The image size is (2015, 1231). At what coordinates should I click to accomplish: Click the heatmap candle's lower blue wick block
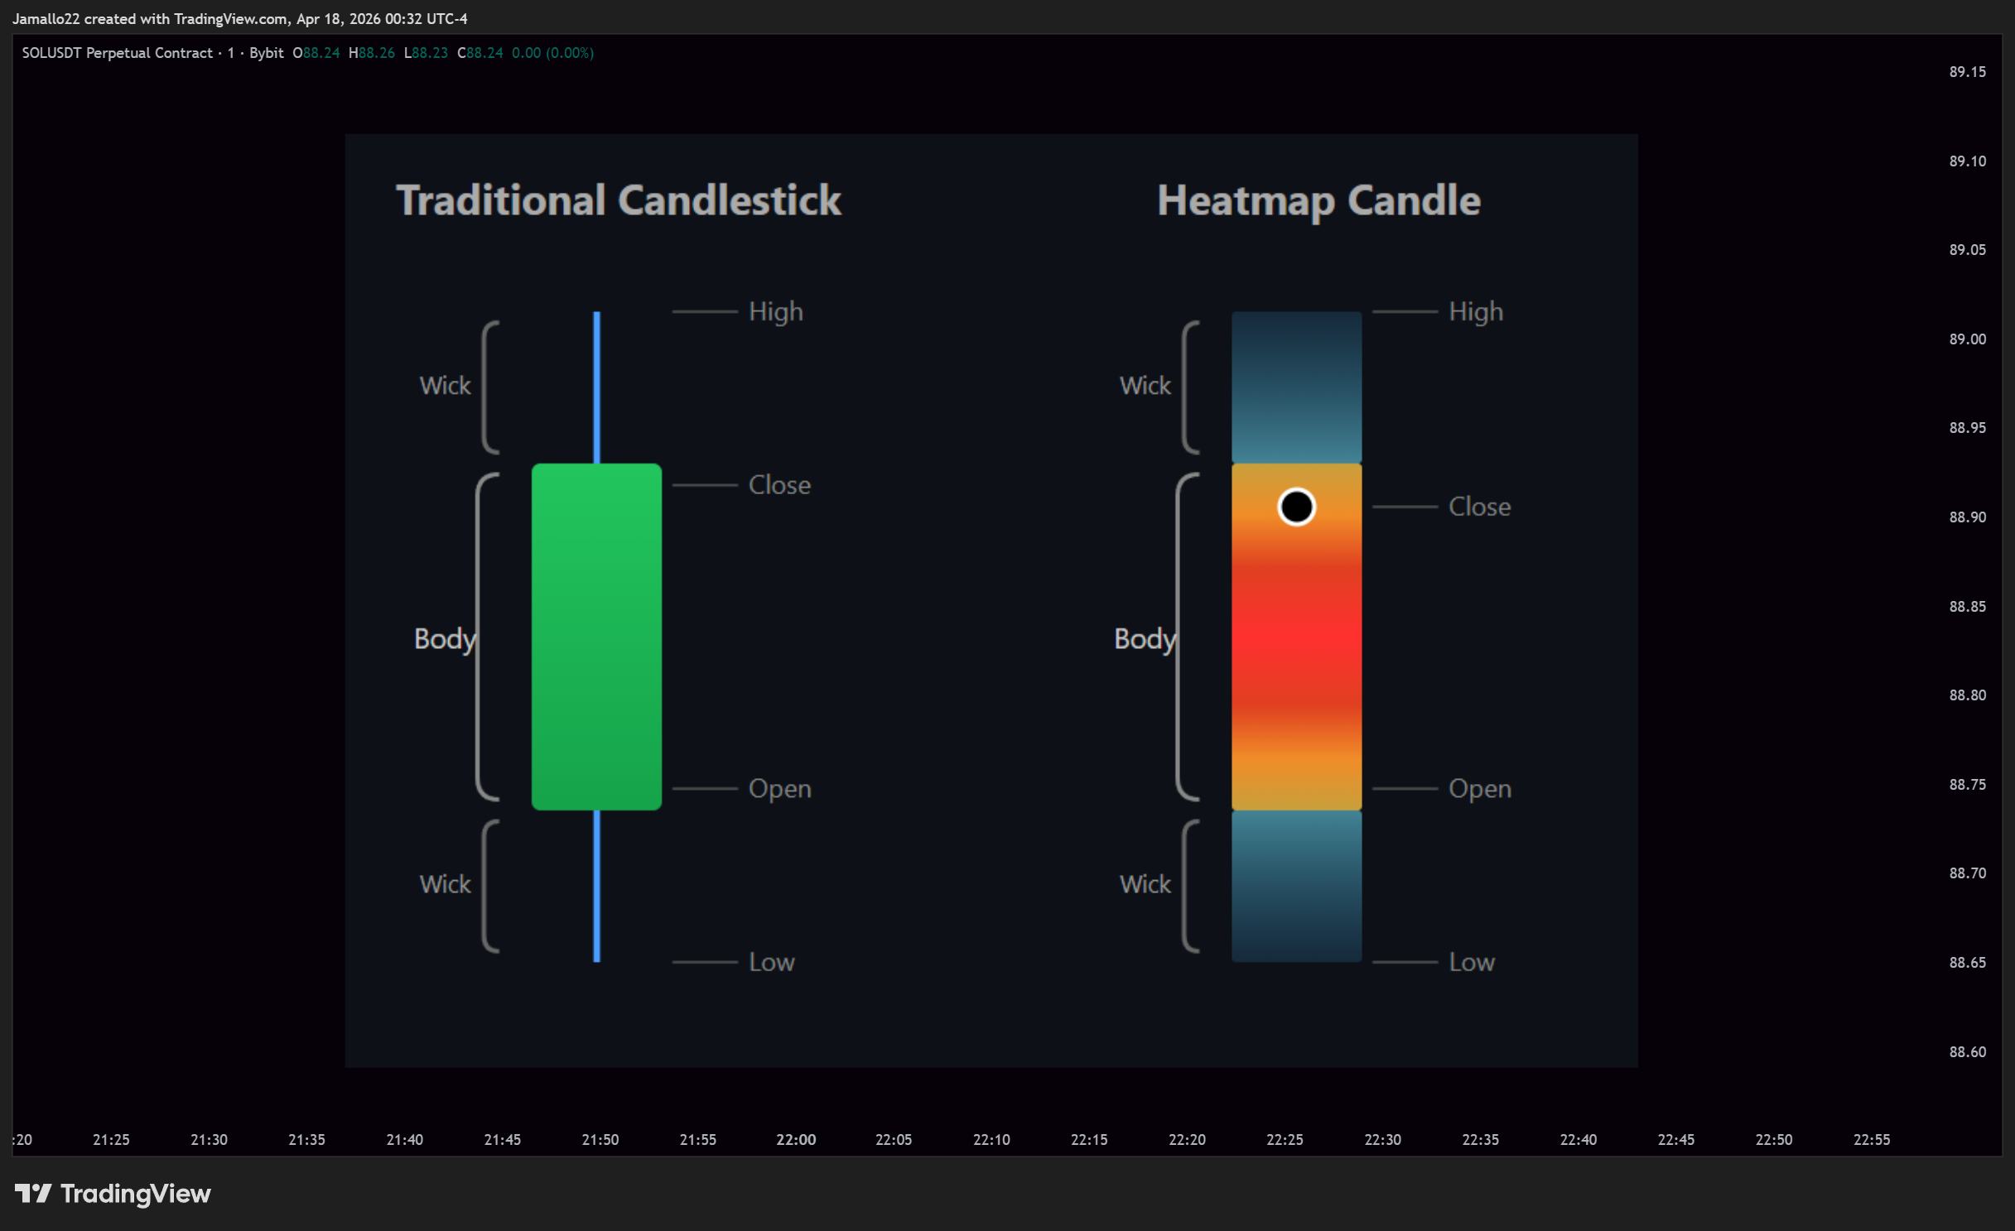point(1296,886)
